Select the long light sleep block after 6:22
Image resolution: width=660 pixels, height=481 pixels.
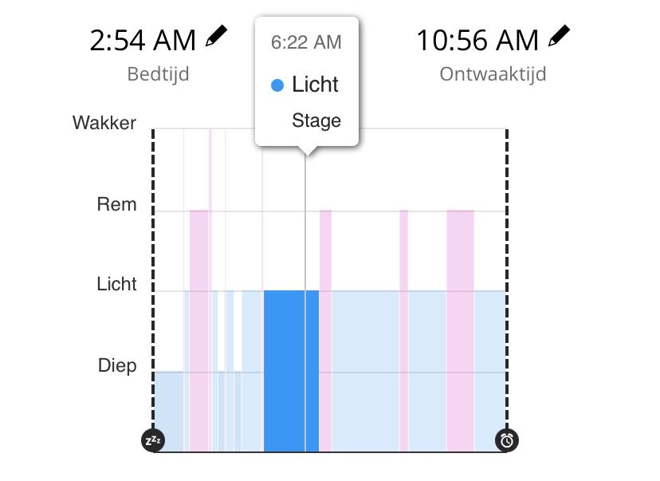point(365,371)
